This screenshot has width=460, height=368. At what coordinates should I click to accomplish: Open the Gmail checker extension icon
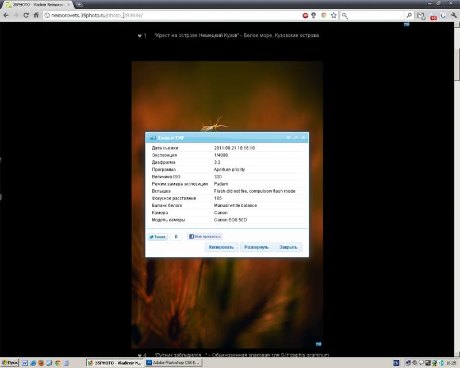pos(421,16)
